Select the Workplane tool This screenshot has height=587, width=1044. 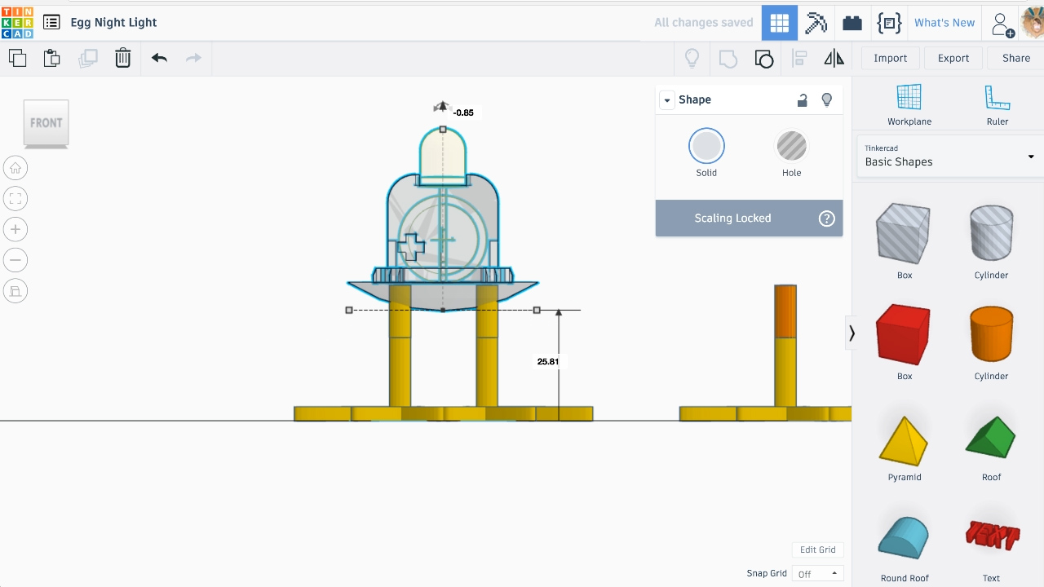tap(909, 105)
